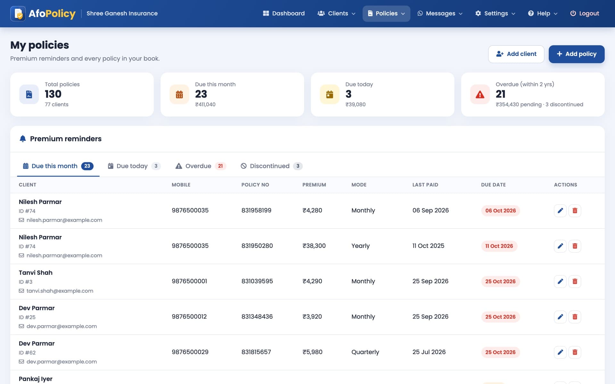Delete quarterly policy 831815657
This screenshot has width=615, height=384.
[x=575, y=352]
